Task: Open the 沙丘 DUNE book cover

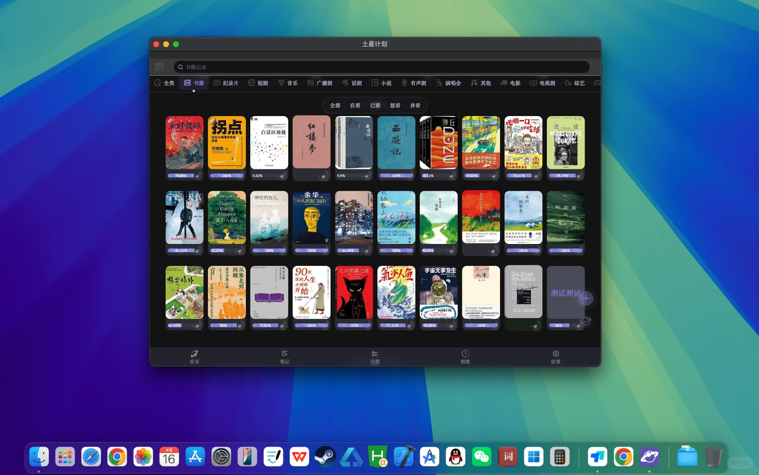Action: 439,142
